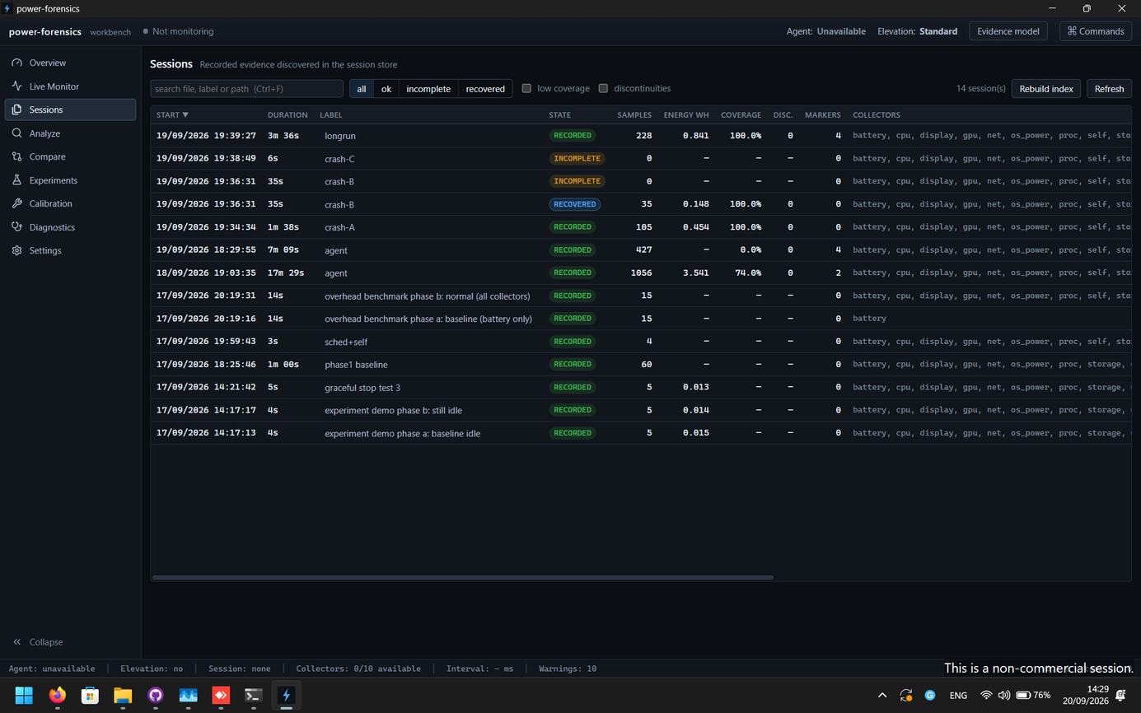Image resolution: width=1141 pixels, height=713 pixels.
Task: Collapse the sidebar using the double chevron
Action: [16, 642]
